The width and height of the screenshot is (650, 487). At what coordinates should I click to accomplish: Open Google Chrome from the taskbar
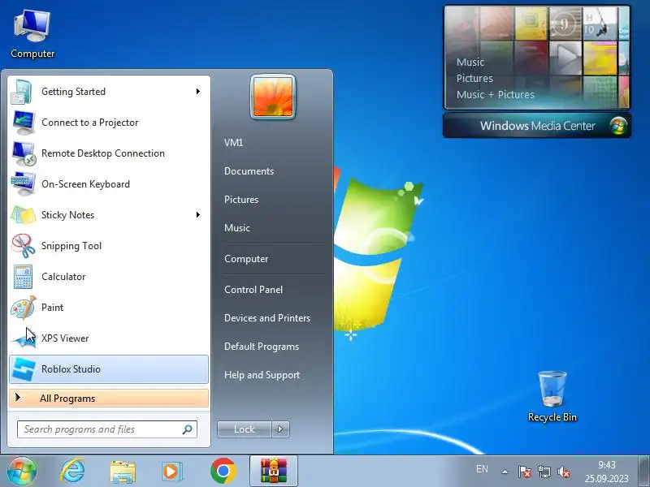point(223,472)
